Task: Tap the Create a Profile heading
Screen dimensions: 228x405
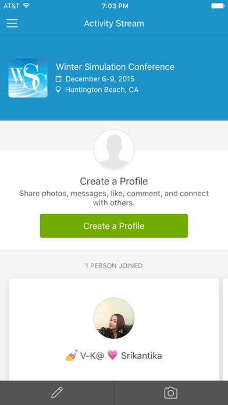Action: [114, 182]
